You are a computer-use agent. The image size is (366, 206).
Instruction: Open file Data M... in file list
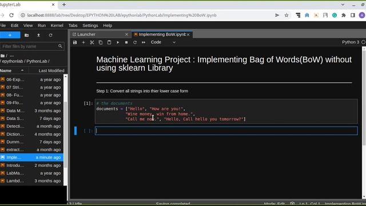(32, 110)
